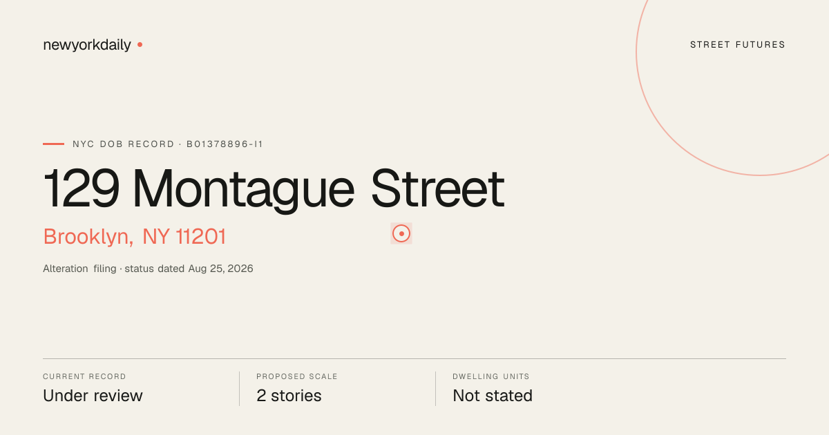Image resolution: width=829 pixels, height=435 pixels.
Task: Select the status dated Aug 25, 2026 text
Action: [189, 269]
